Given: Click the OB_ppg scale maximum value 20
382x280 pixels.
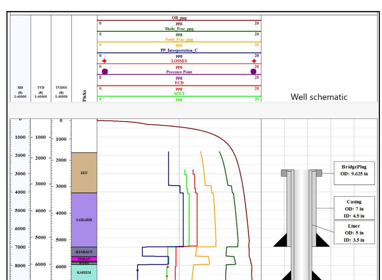Looking at the screenshot, I should point(256,23).
